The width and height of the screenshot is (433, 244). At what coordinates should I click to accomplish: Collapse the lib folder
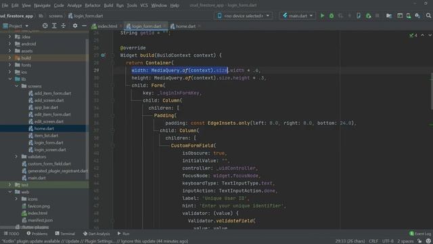tap(10, 79)
